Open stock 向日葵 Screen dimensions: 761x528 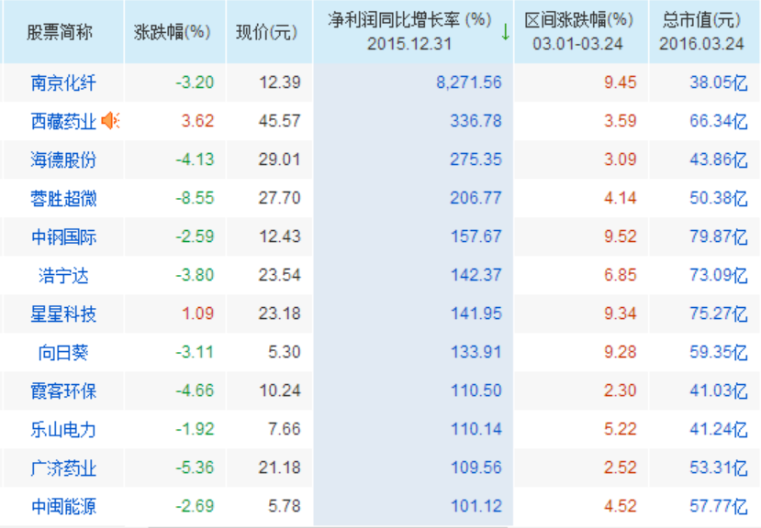pyautogui.click(x=63, y=352)
